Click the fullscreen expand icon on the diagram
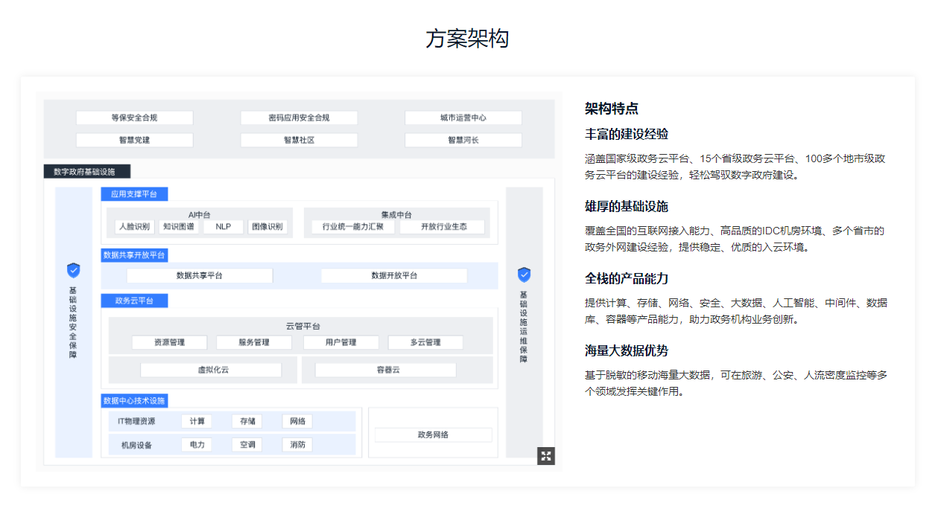The height and width of the screenshot is (523, 938). 546,456
